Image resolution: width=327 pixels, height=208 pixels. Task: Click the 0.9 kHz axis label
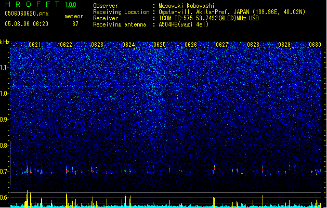(x=5, y=120)
